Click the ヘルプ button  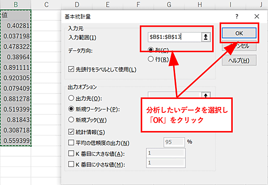pyautogui.click(x=238, y=60)
